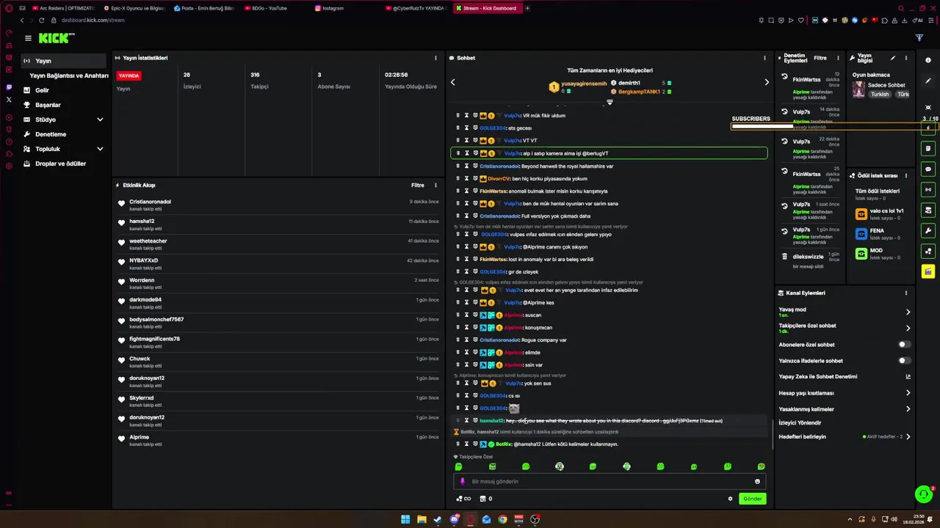
Task: Open green support chat bubble at bottom right
Action: click(x=924, y=494)
